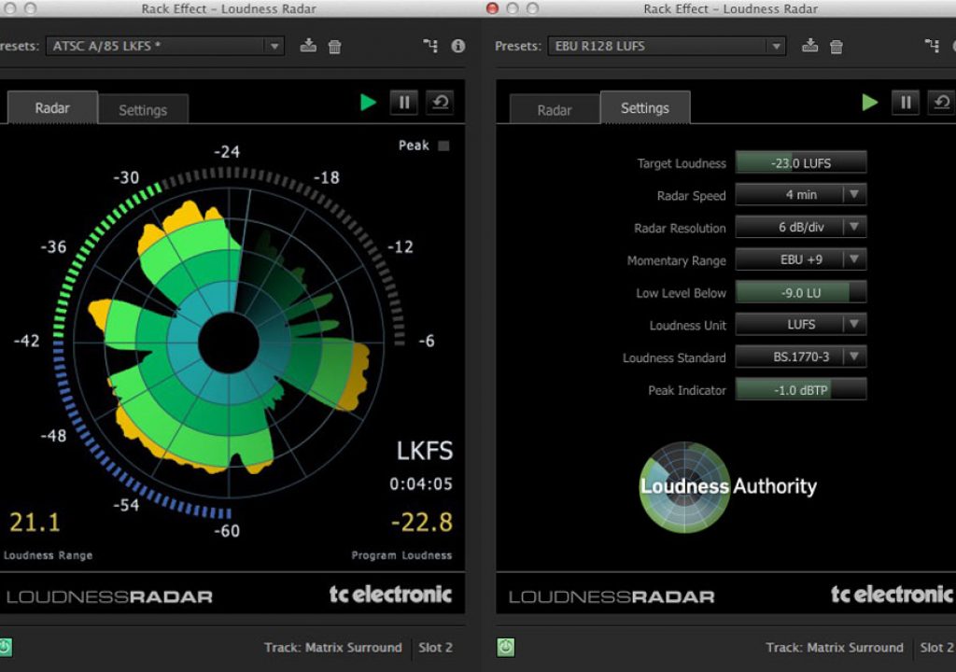The height and width of the screenshot is (672, 956).
Task: Switch to Radar tab in right window
Action: pos(555,110)
